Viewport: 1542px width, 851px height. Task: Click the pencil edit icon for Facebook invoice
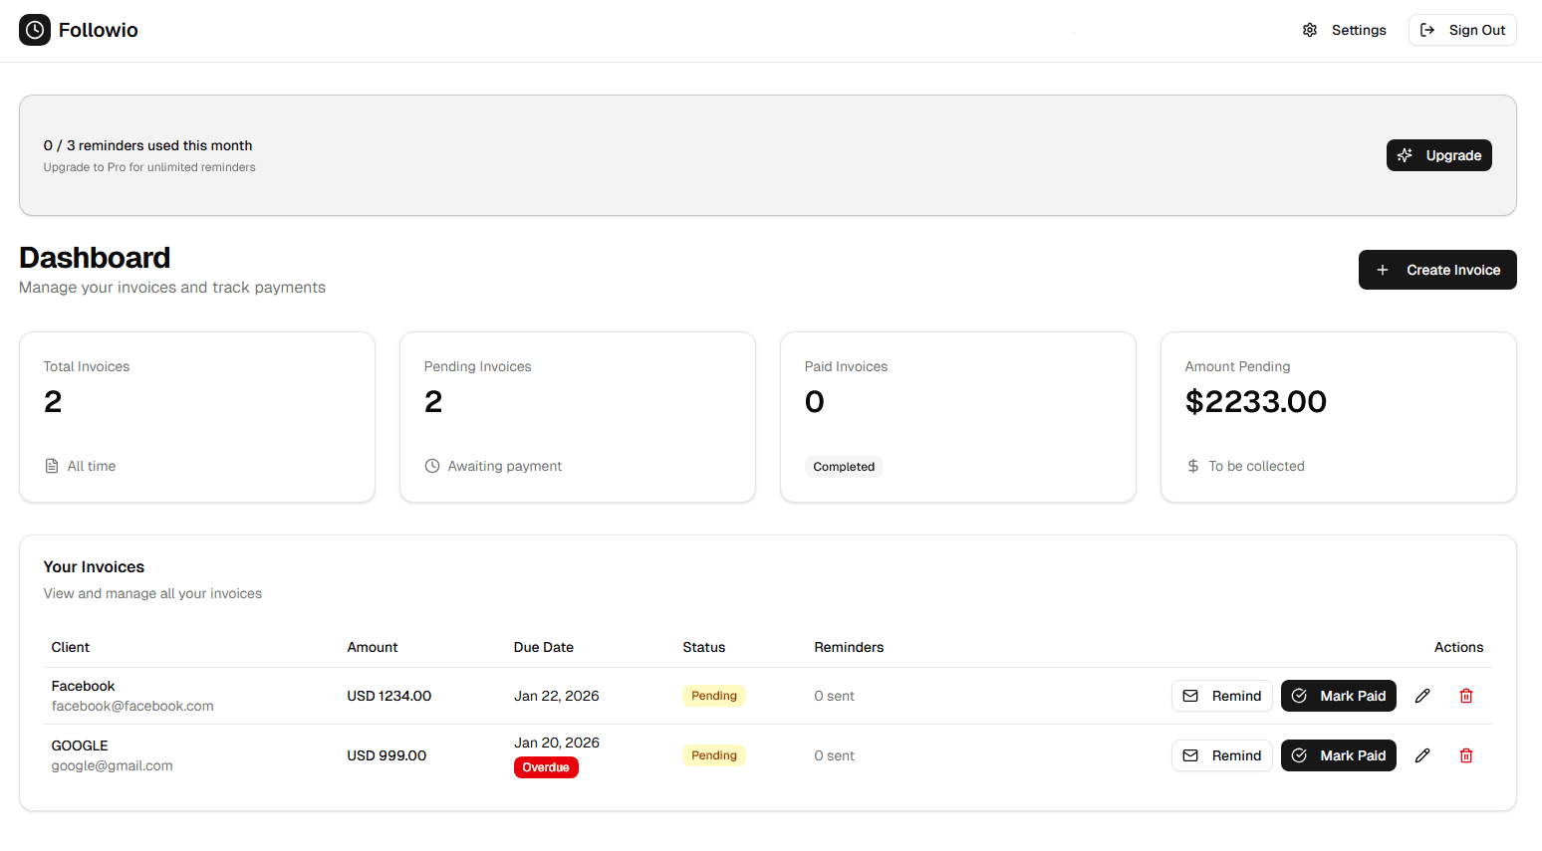(1422, 695)
